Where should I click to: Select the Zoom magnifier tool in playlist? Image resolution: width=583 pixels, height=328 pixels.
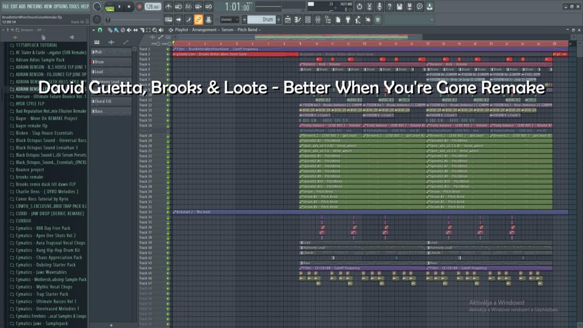(x=155, y=30)
